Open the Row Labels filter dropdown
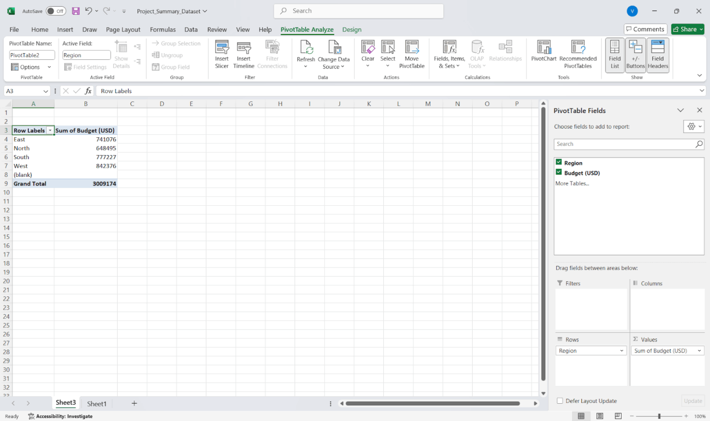This screenshot has height=421, width=710. point(50,131)
